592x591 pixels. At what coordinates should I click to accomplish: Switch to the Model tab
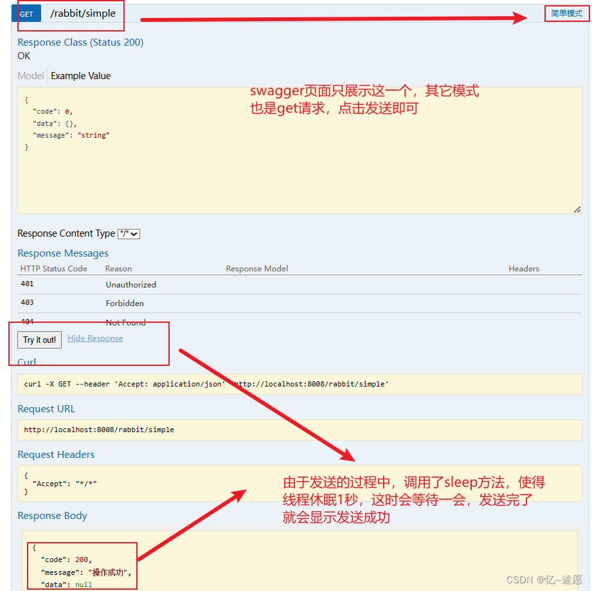click(x=31, y=76)
